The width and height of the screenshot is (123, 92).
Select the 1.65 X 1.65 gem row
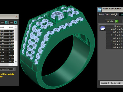click(x=115, y=38)
